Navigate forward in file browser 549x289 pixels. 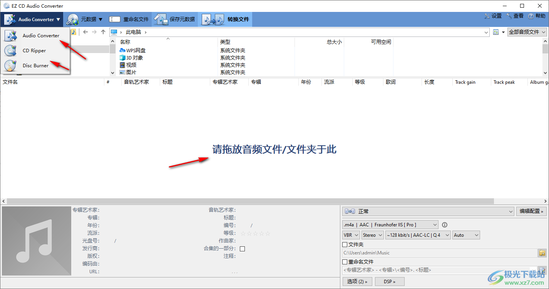pos(94,32)
